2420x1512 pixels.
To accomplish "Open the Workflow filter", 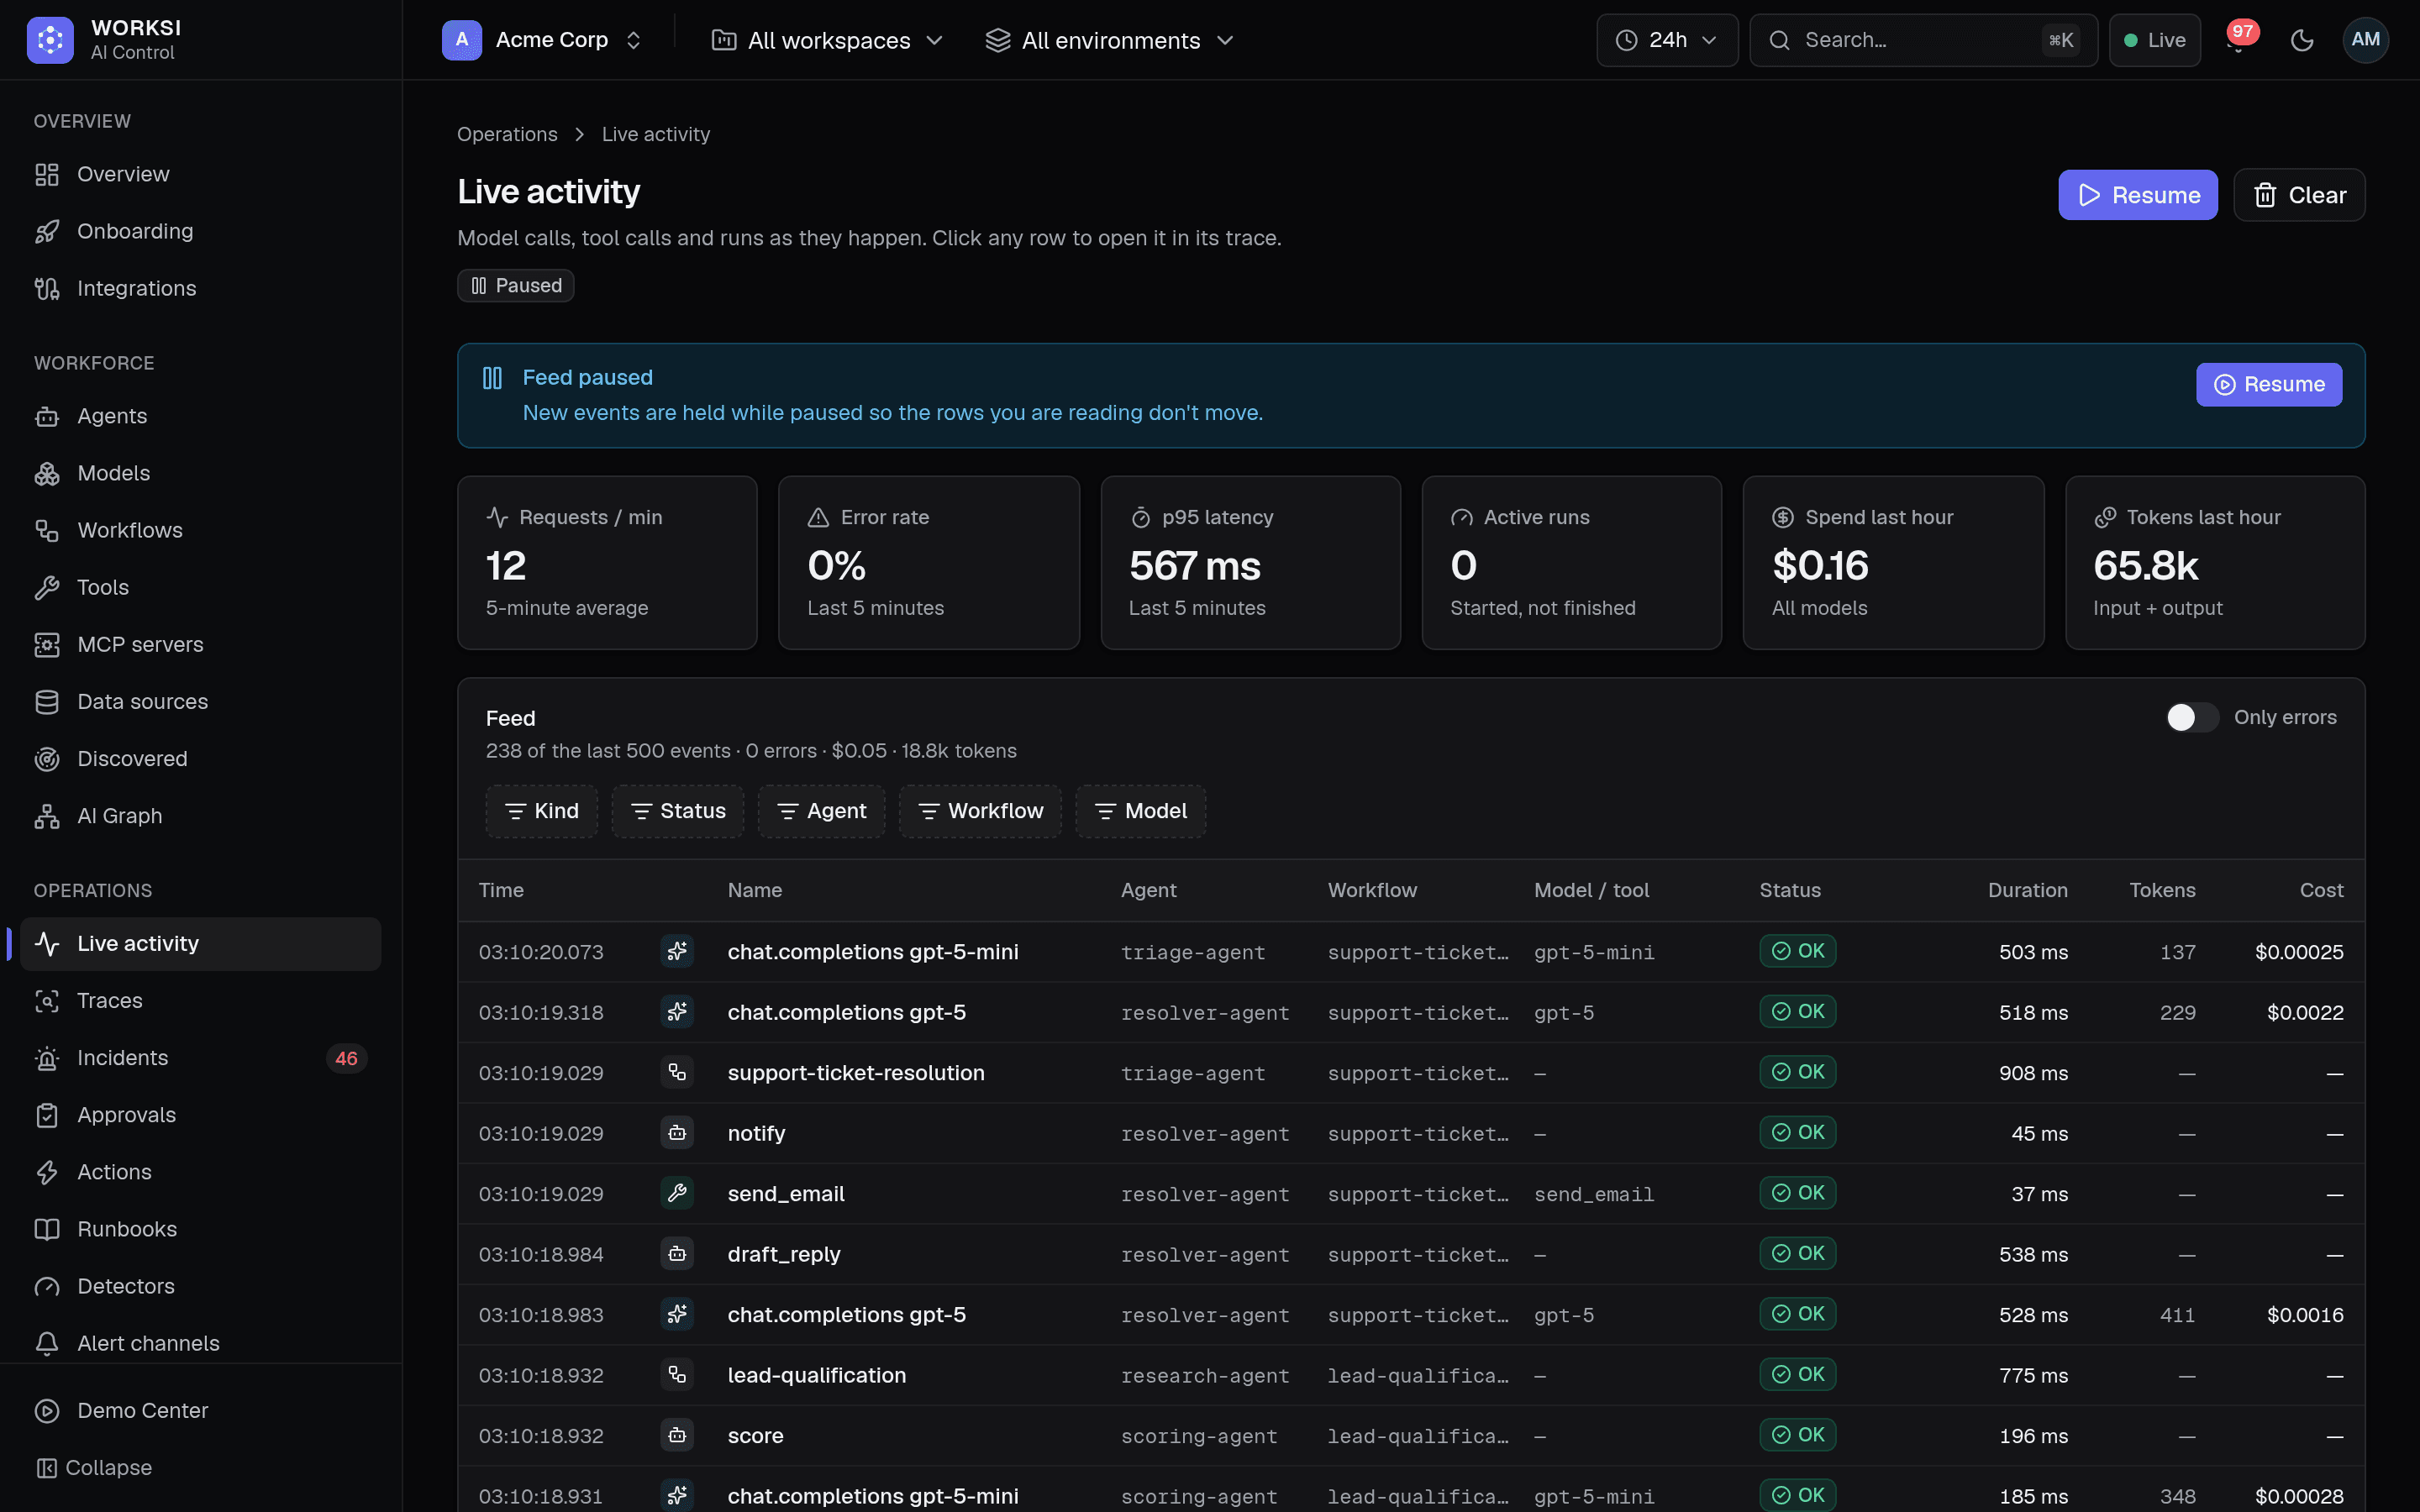I will [980, 811].
